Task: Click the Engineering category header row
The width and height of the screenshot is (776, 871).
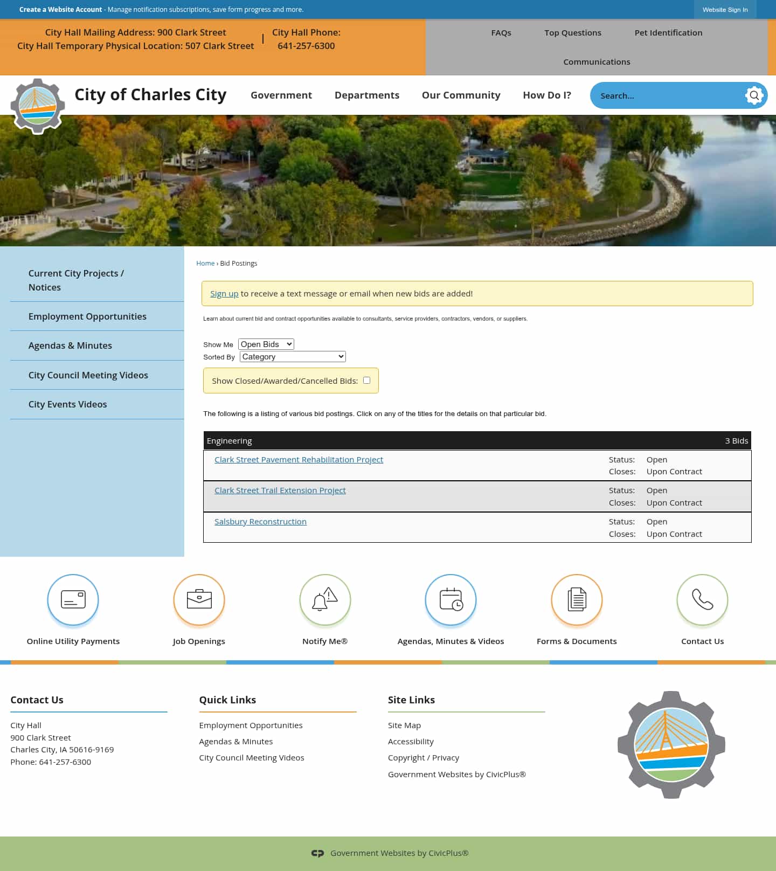Action: [477, 441]
